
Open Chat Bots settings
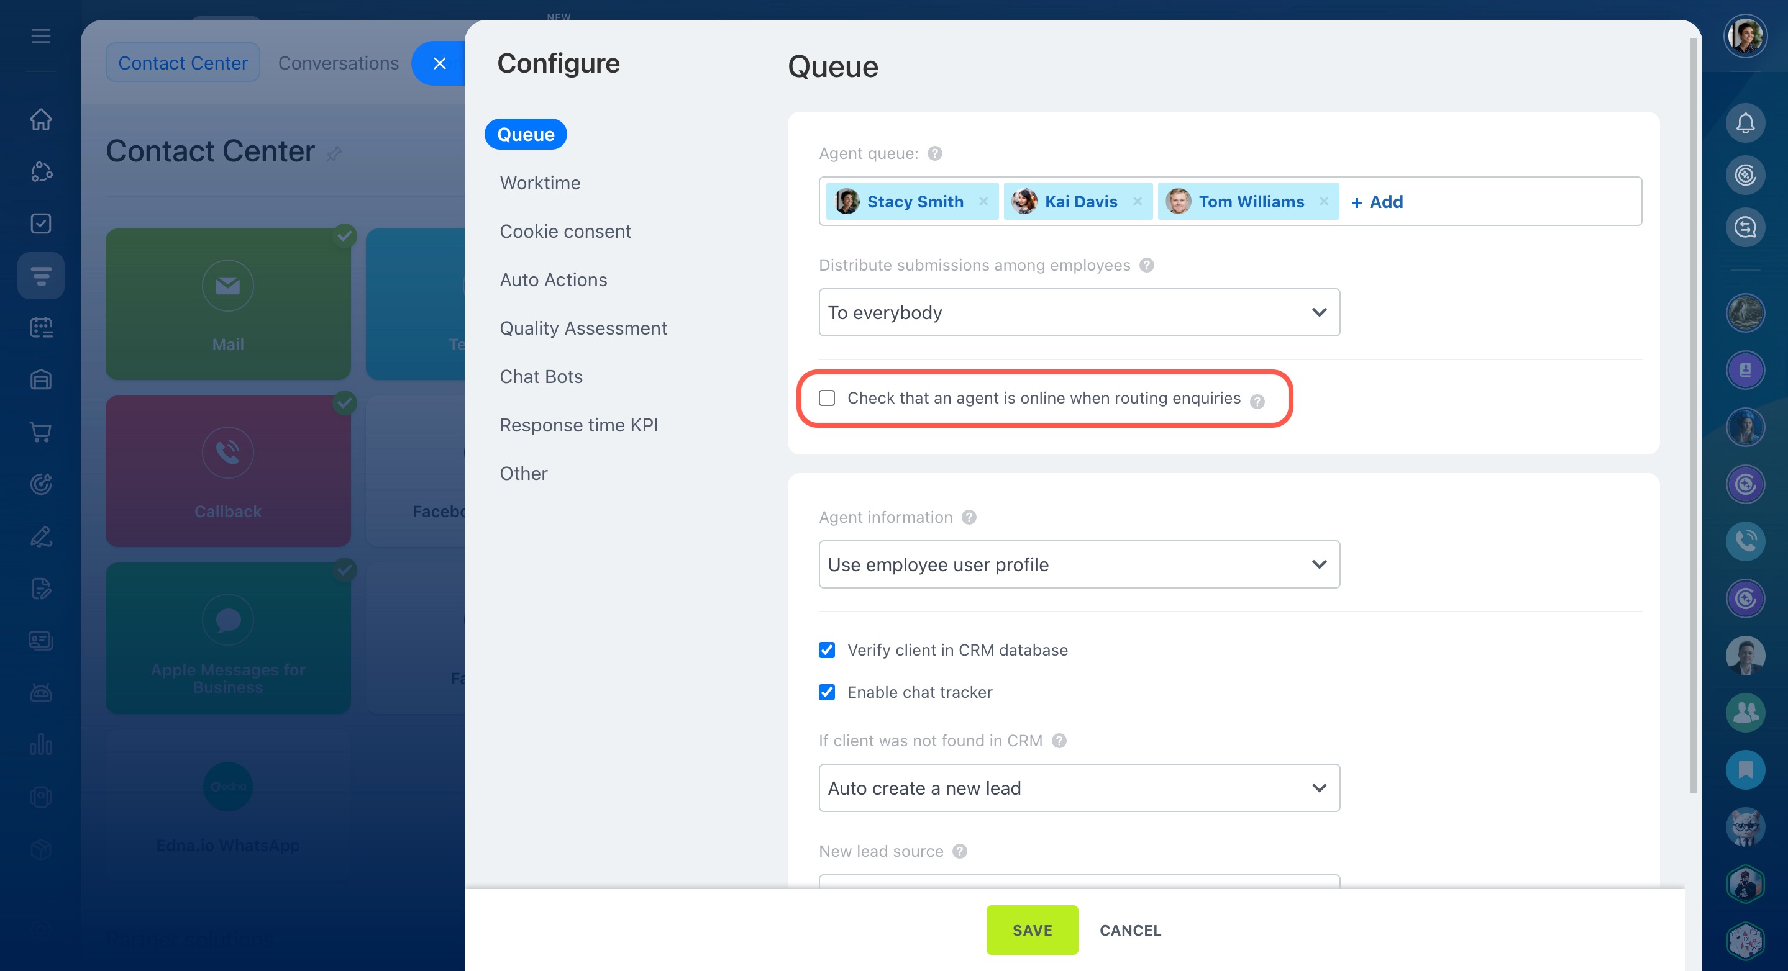coord(541,377)
